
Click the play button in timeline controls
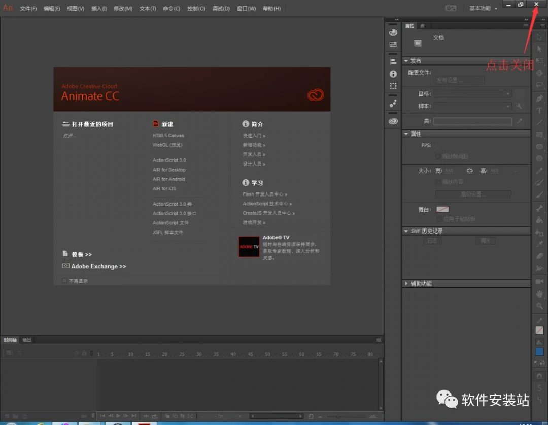pos(118,416)
